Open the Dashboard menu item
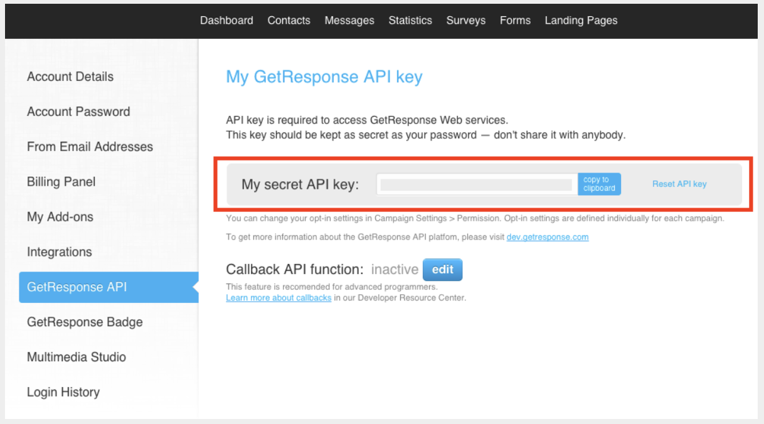This screenshot has height=424, width=764. (x=226, y=21)
